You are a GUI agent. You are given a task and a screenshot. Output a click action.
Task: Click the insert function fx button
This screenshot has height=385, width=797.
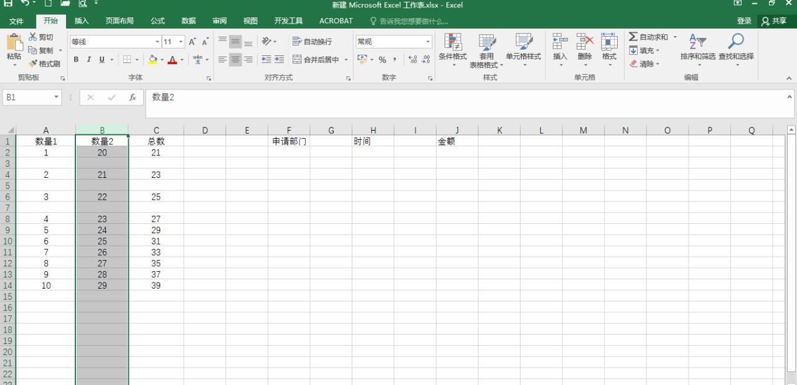click(133, 98)
